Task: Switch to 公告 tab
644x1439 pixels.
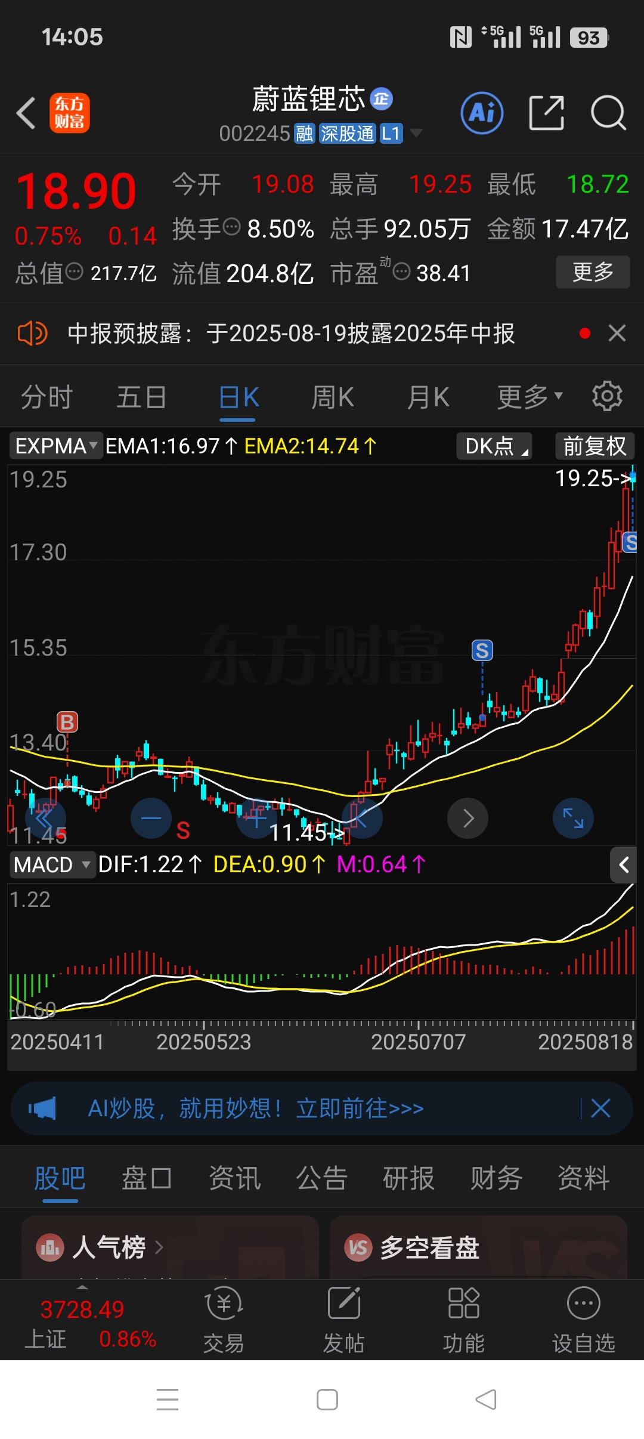Action: [321, 1179]
